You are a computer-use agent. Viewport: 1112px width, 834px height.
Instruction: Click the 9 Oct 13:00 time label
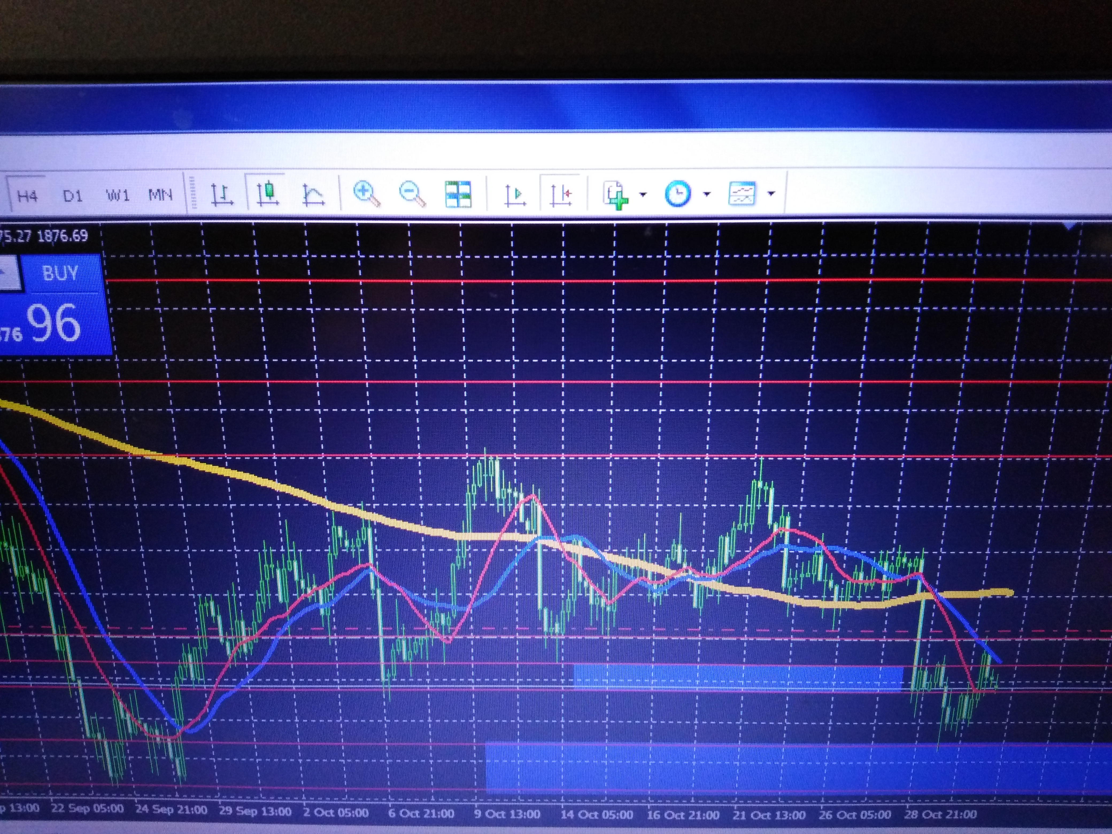tap(508, 813)
